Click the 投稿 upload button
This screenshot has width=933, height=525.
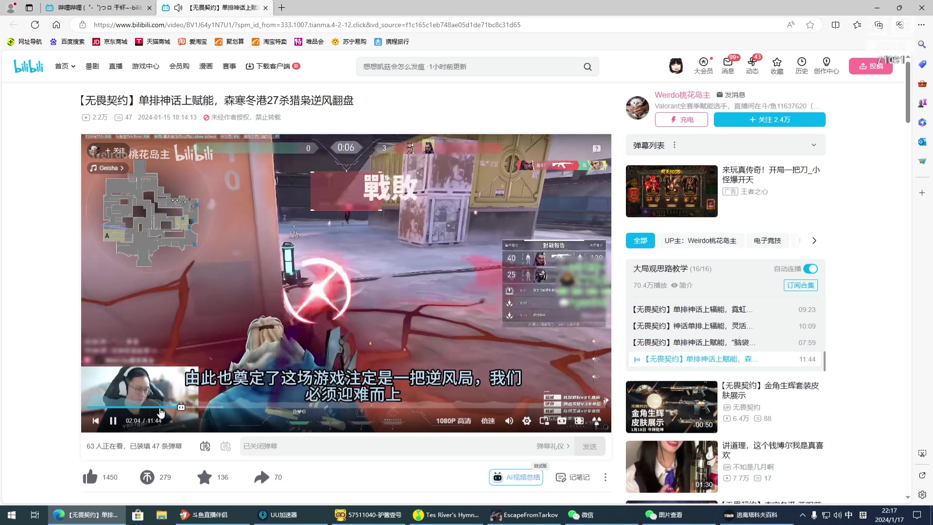(x=870, y=66)
